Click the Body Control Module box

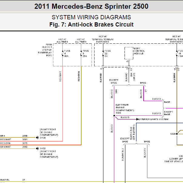(x=129, y=53)
